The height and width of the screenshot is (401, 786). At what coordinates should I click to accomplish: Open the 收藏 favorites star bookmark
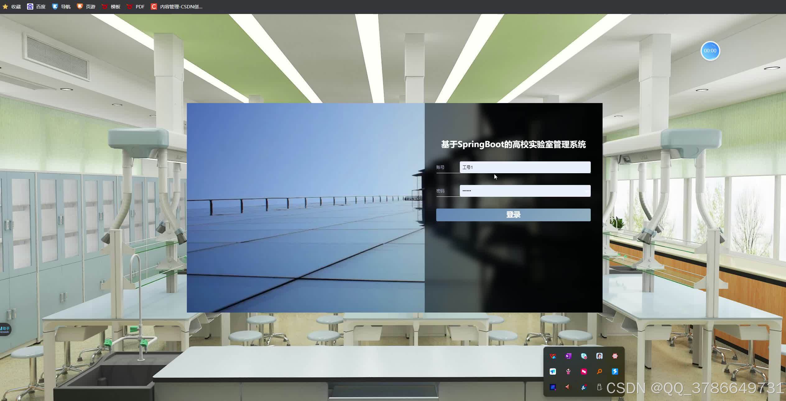click(12, 7)
